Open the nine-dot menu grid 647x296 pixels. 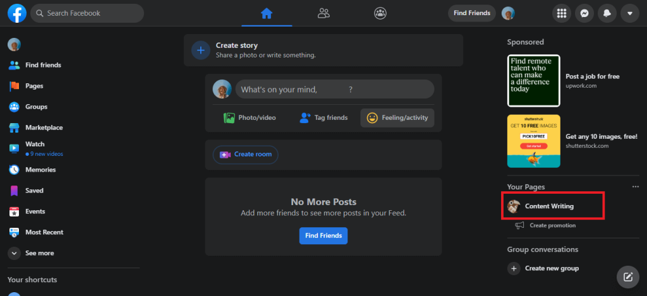click(x=561, y=13)
